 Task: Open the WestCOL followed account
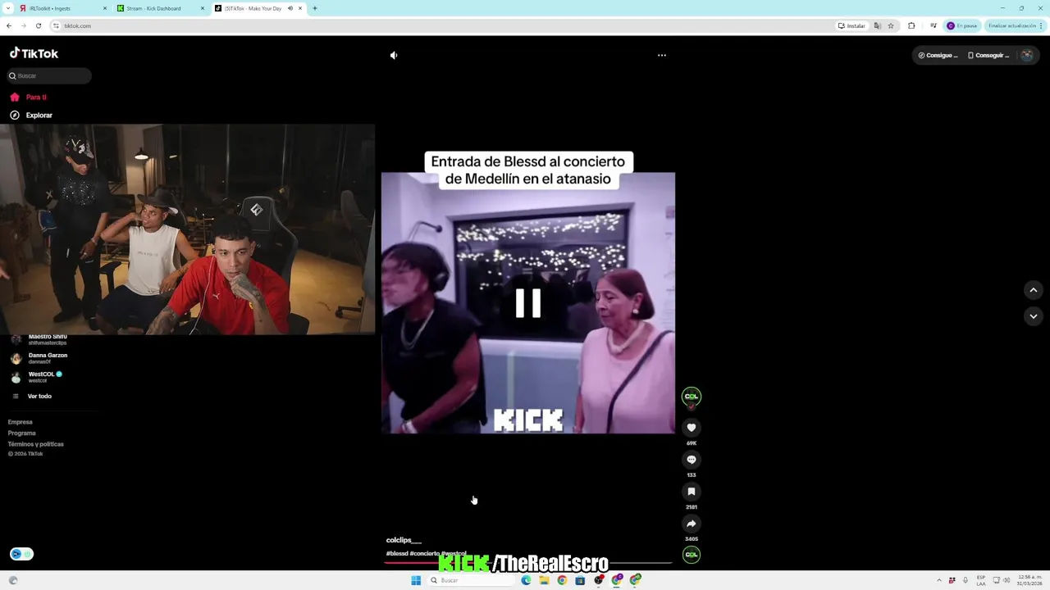[x=45, y=377]
